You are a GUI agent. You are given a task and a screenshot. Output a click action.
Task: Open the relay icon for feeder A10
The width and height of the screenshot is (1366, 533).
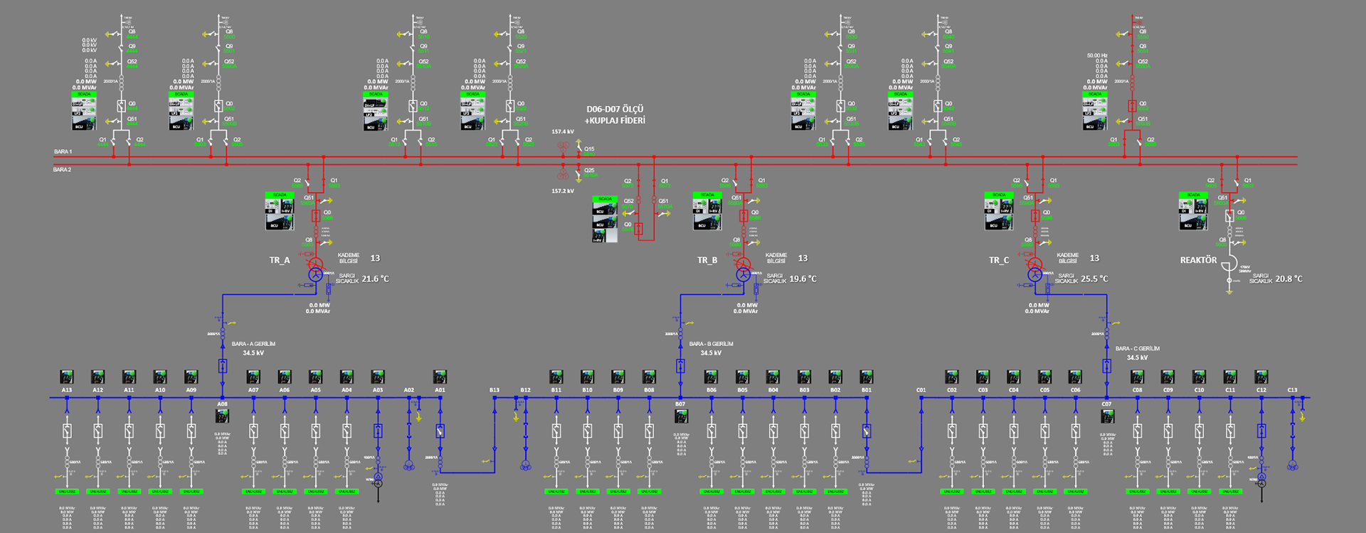click(x=160, y=377)
